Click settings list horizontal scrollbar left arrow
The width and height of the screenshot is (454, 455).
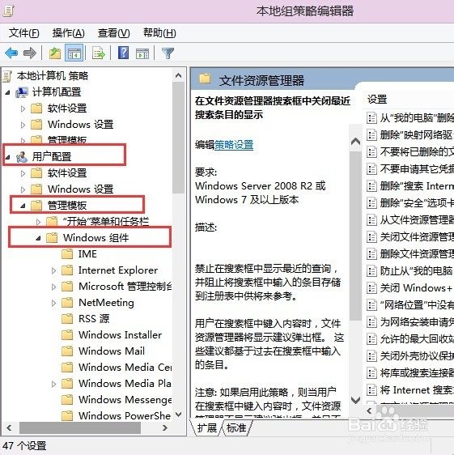click(x=369, y=411)
